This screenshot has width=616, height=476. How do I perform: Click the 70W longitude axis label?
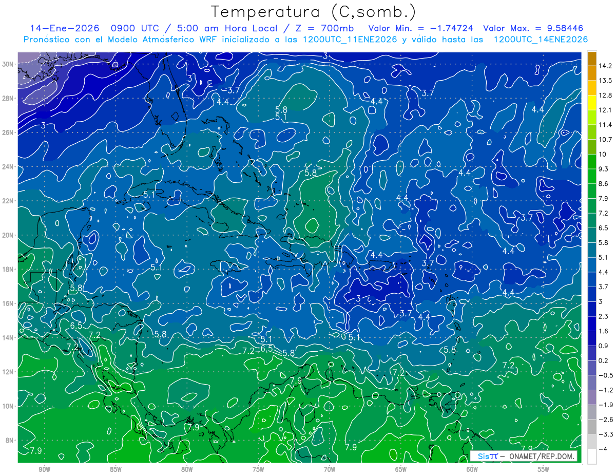[330, 469]
